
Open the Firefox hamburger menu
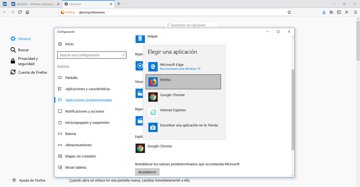click(x=355, y=12)
